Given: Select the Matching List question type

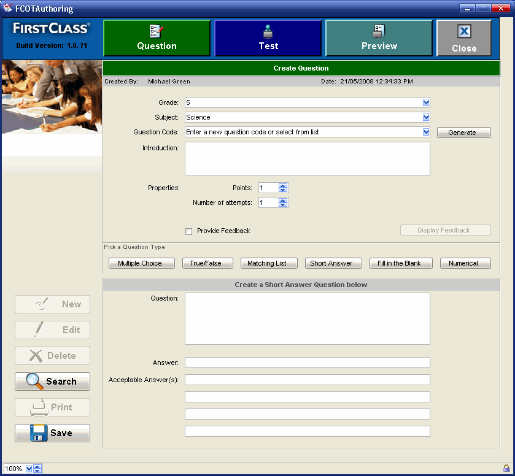Looking at the screenshot, I should coord(266,263).
